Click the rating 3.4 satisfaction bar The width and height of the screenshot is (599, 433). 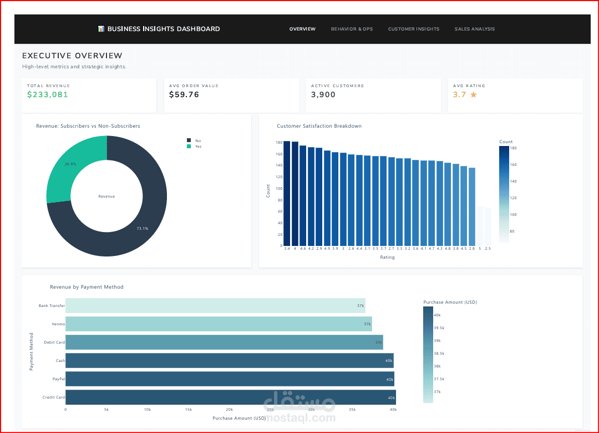[x=287, y=194]
